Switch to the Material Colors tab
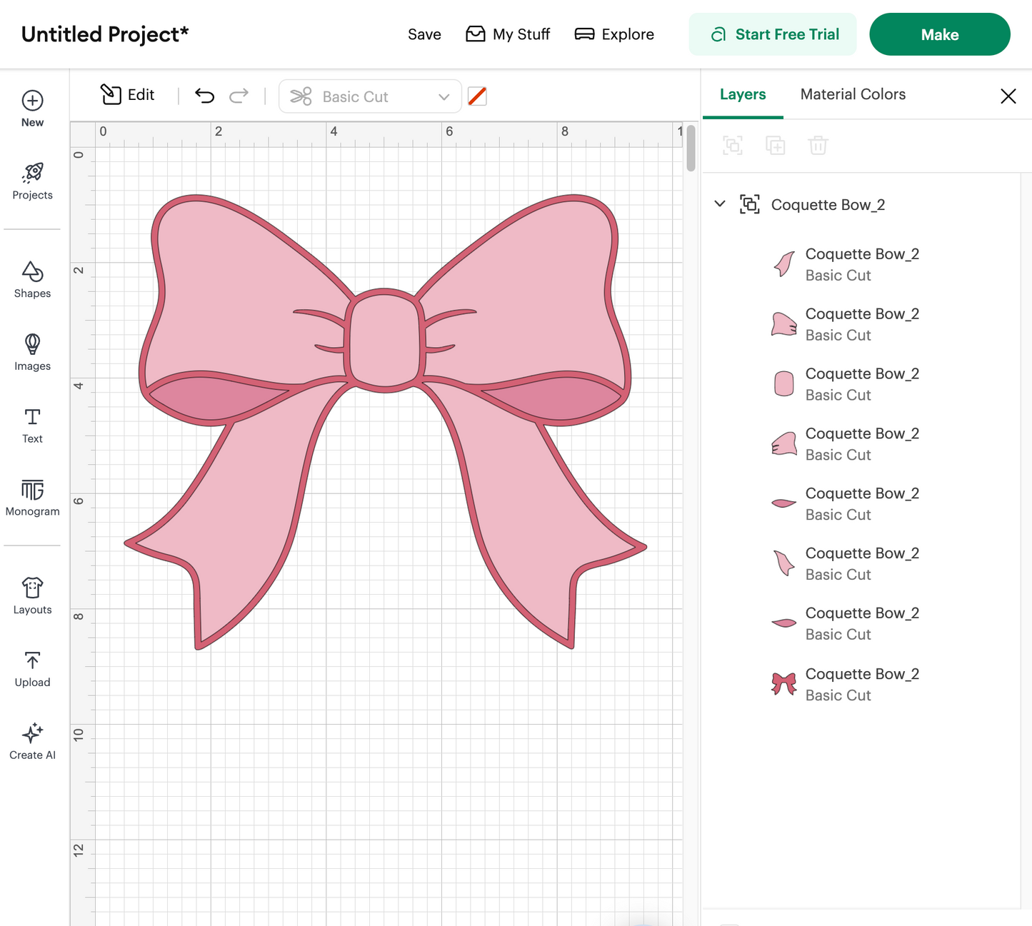 [853, 94]
